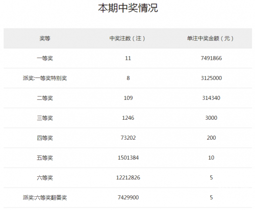Click the prize amount 7491866
Screen dimensions: 255x210
click(211, 58)
